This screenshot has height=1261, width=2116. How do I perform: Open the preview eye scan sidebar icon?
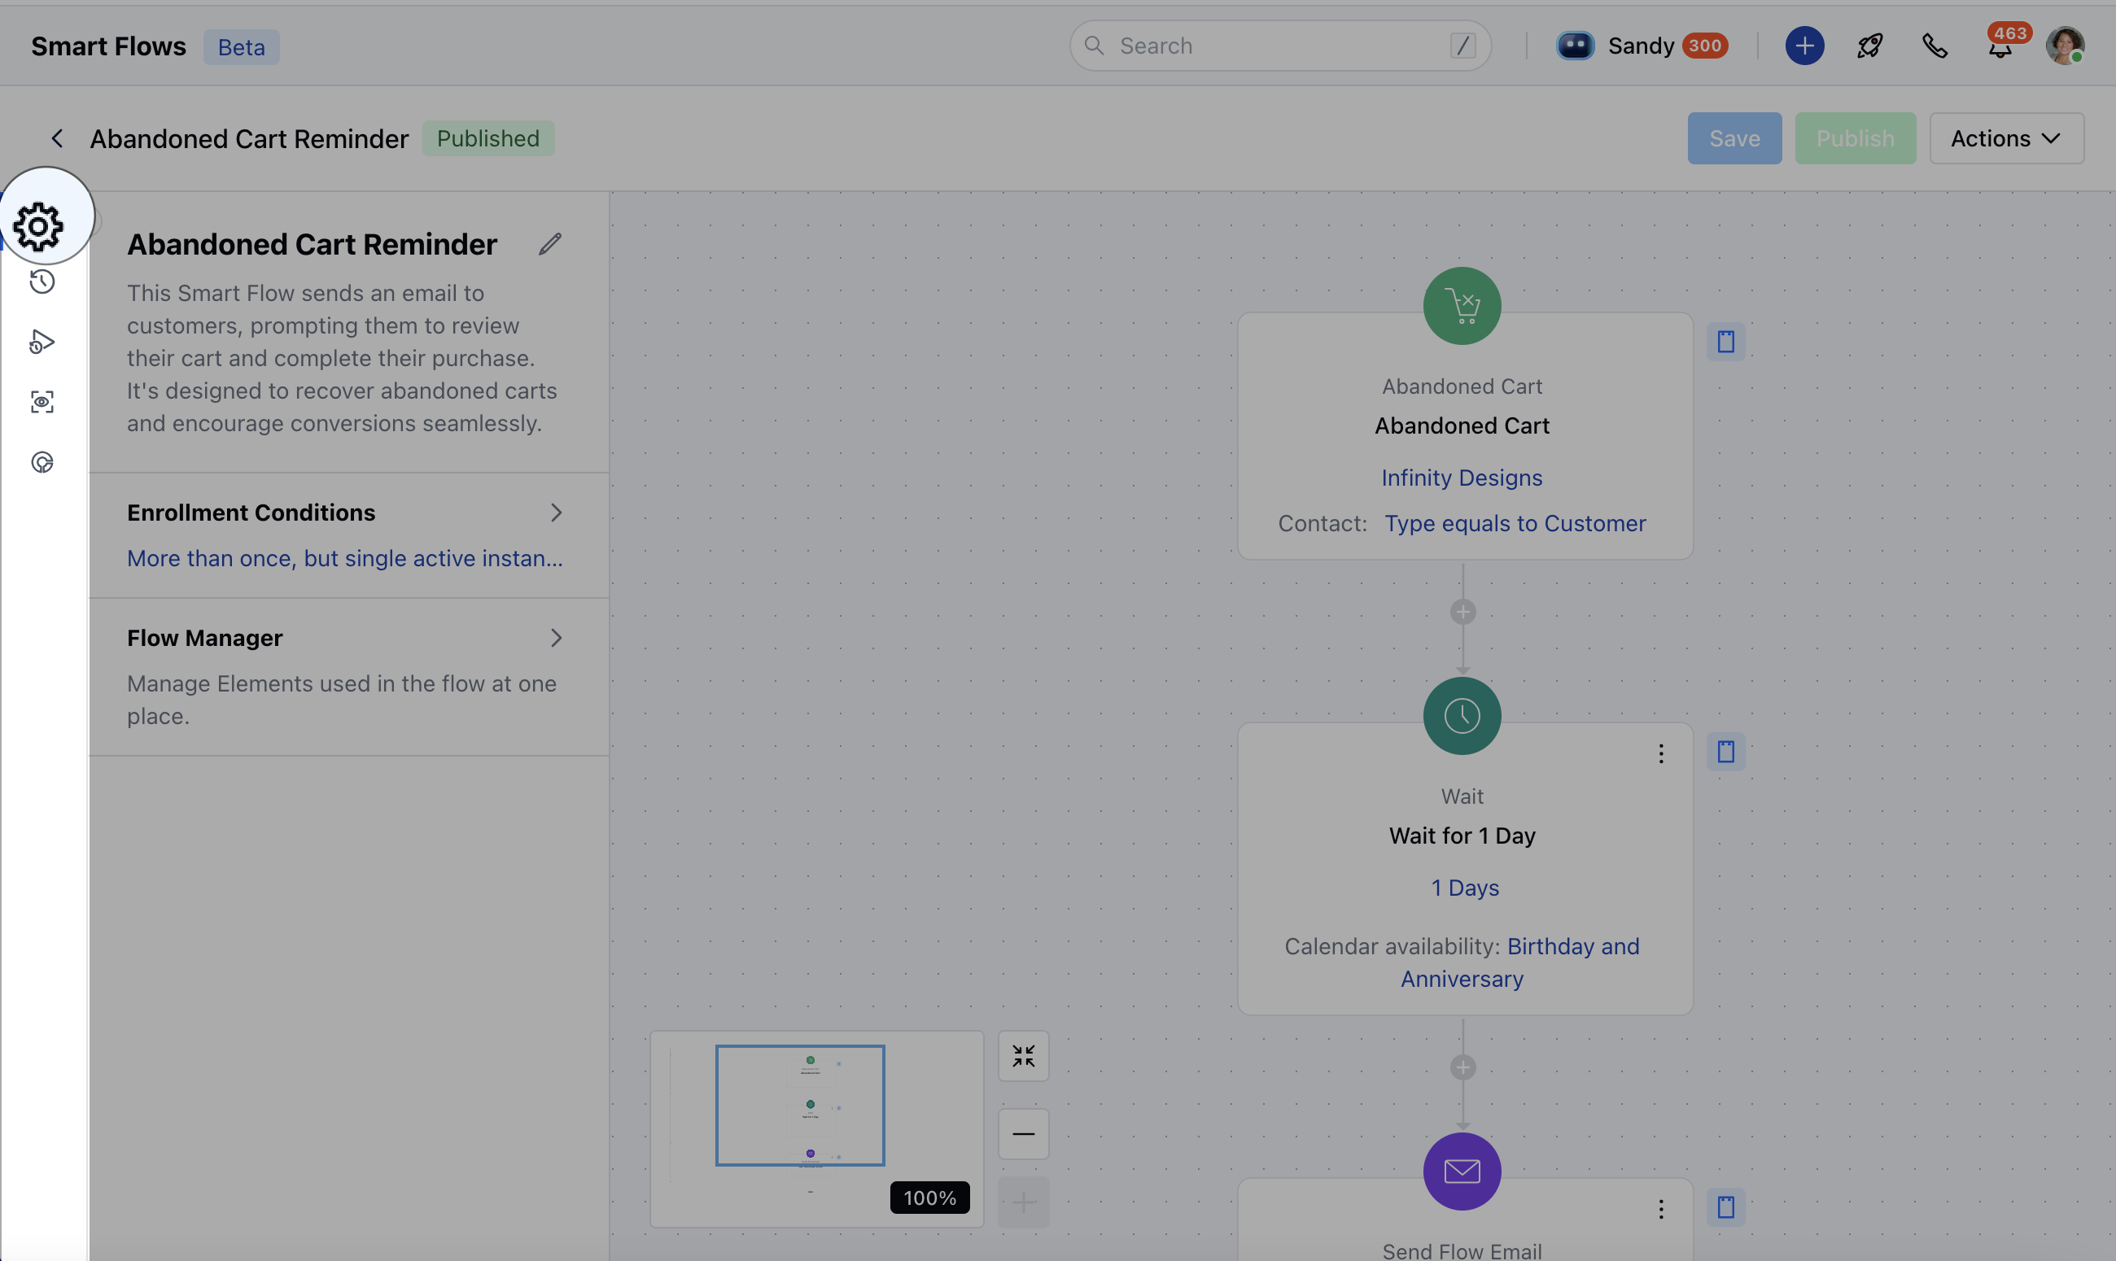click(42, 402)
